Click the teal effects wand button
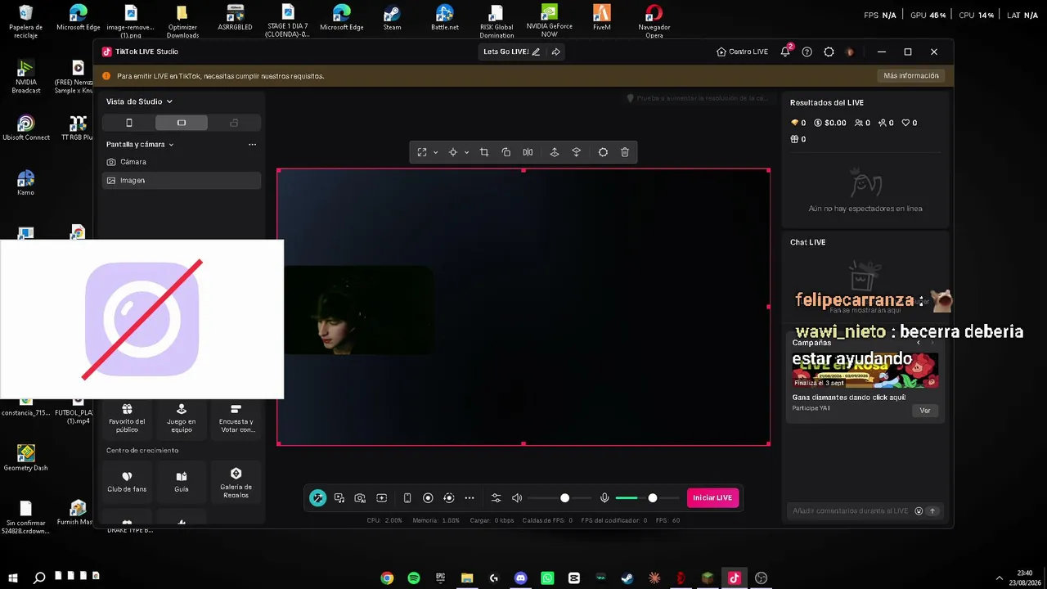Image resolution: width=1047 pixels, height=589 pixels. tap(317, 497)
